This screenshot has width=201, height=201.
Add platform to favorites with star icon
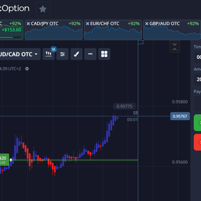43,9
